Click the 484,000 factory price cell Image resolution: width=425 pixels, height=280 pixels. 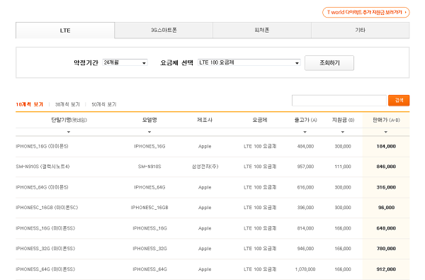305,147
